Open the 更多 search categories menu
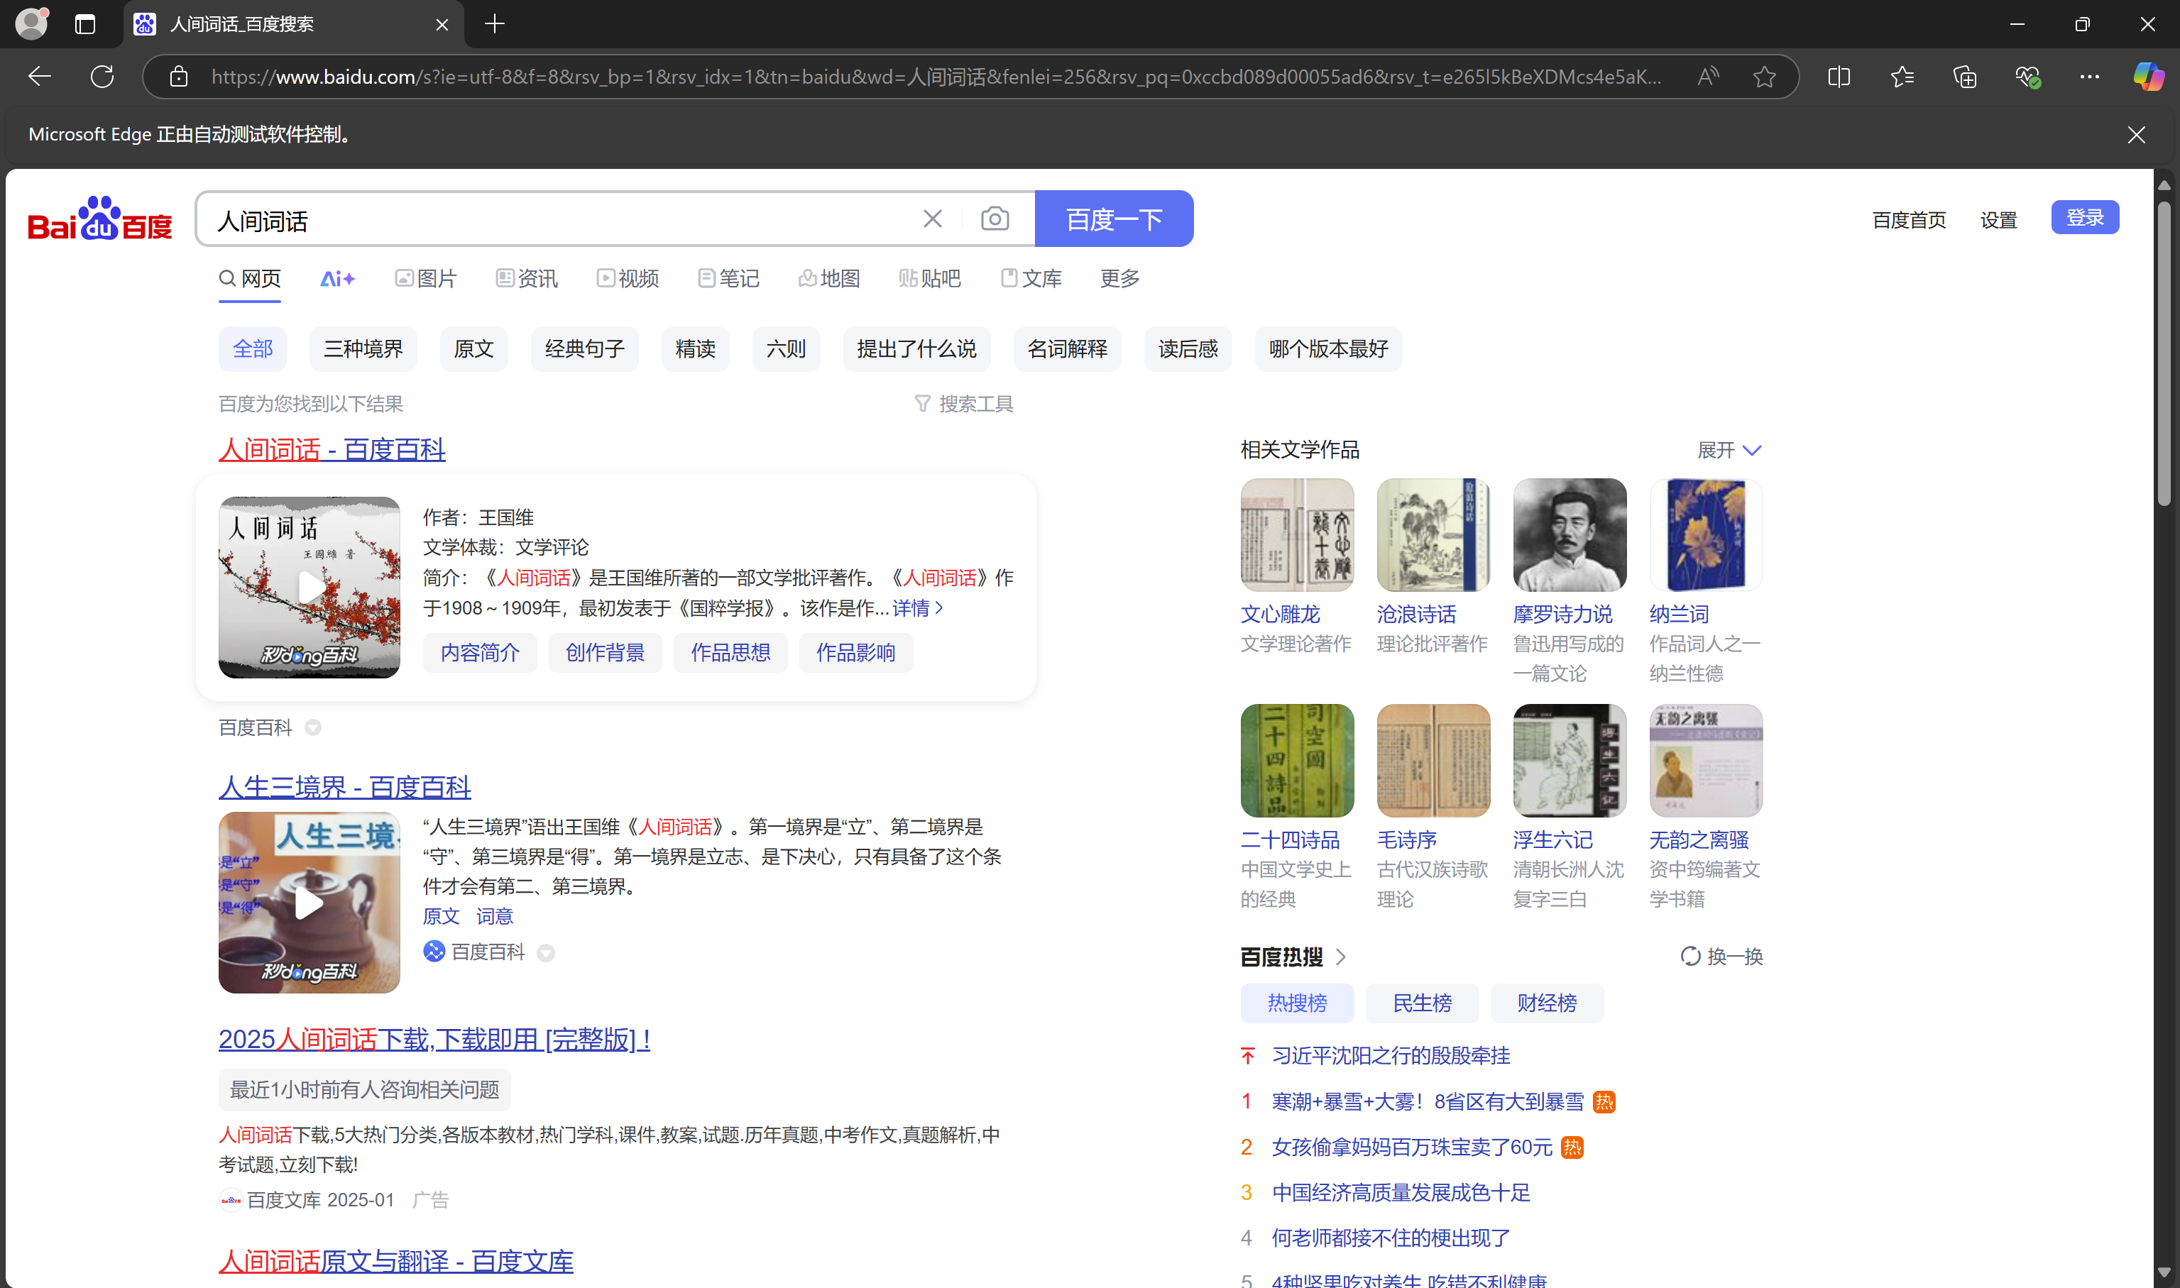Image resolution: width=2180 pixels, height=1288 pixels. coord(1120,279)
